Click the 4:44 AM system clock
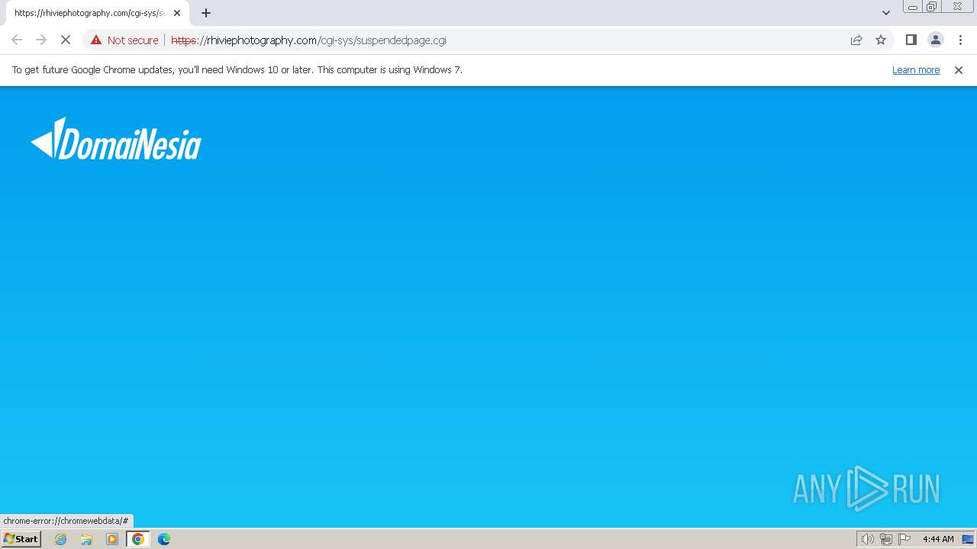This screenshot has width=977, height=549. 938,539
